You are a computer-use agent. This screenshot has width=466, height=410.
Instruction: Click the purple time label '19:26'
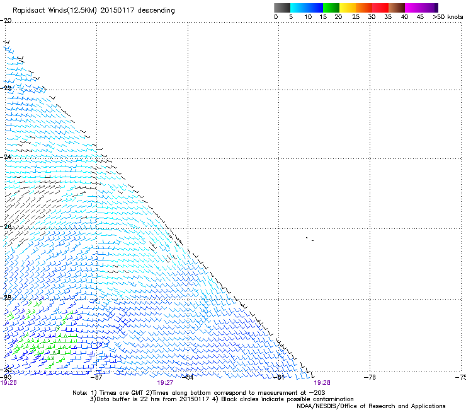(9, 383)
